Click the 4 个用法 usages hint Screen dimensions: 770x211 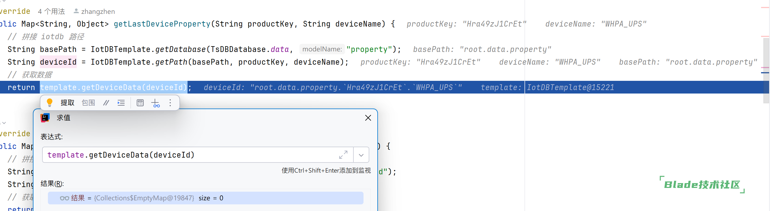51,11
